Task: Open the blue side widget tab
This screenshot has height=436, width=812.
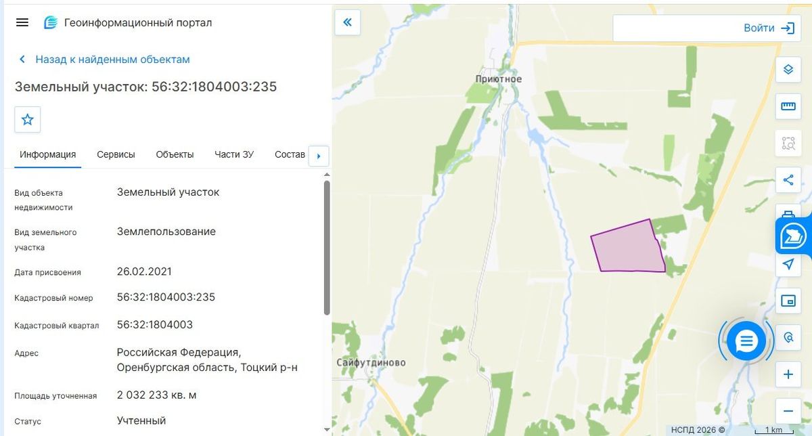Action: click(x=794, y=237)
